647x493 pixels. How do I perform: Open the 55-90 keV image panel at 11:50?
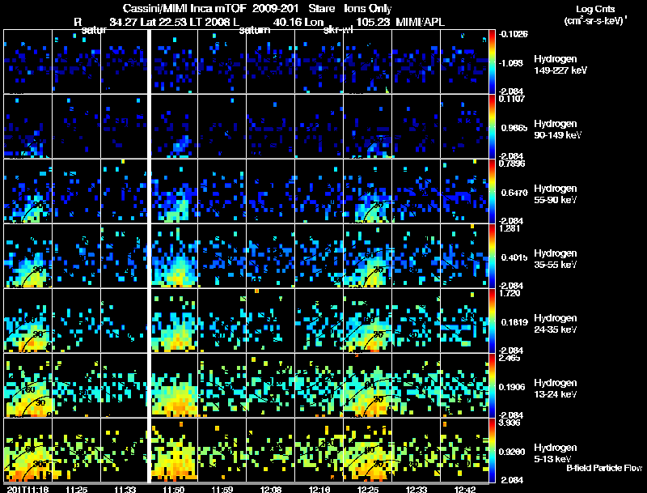[174, 191]
